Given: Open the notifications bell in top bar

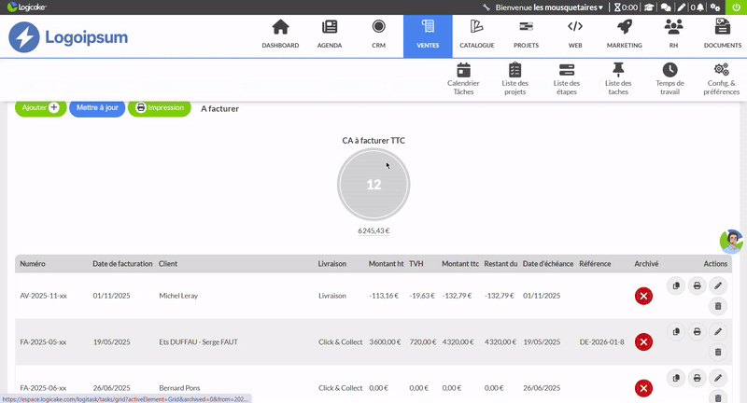Looking at the screenshot, I should tap(698, 7).
